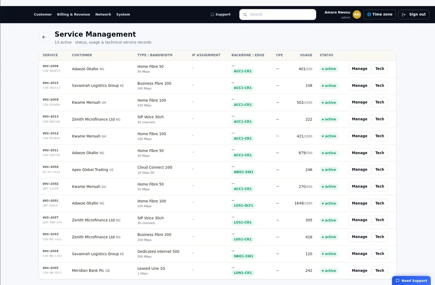The width and height of the screenshot is (435, 285).
Task: Open Tech details for SVC-2012
Action: click(380, 136)
